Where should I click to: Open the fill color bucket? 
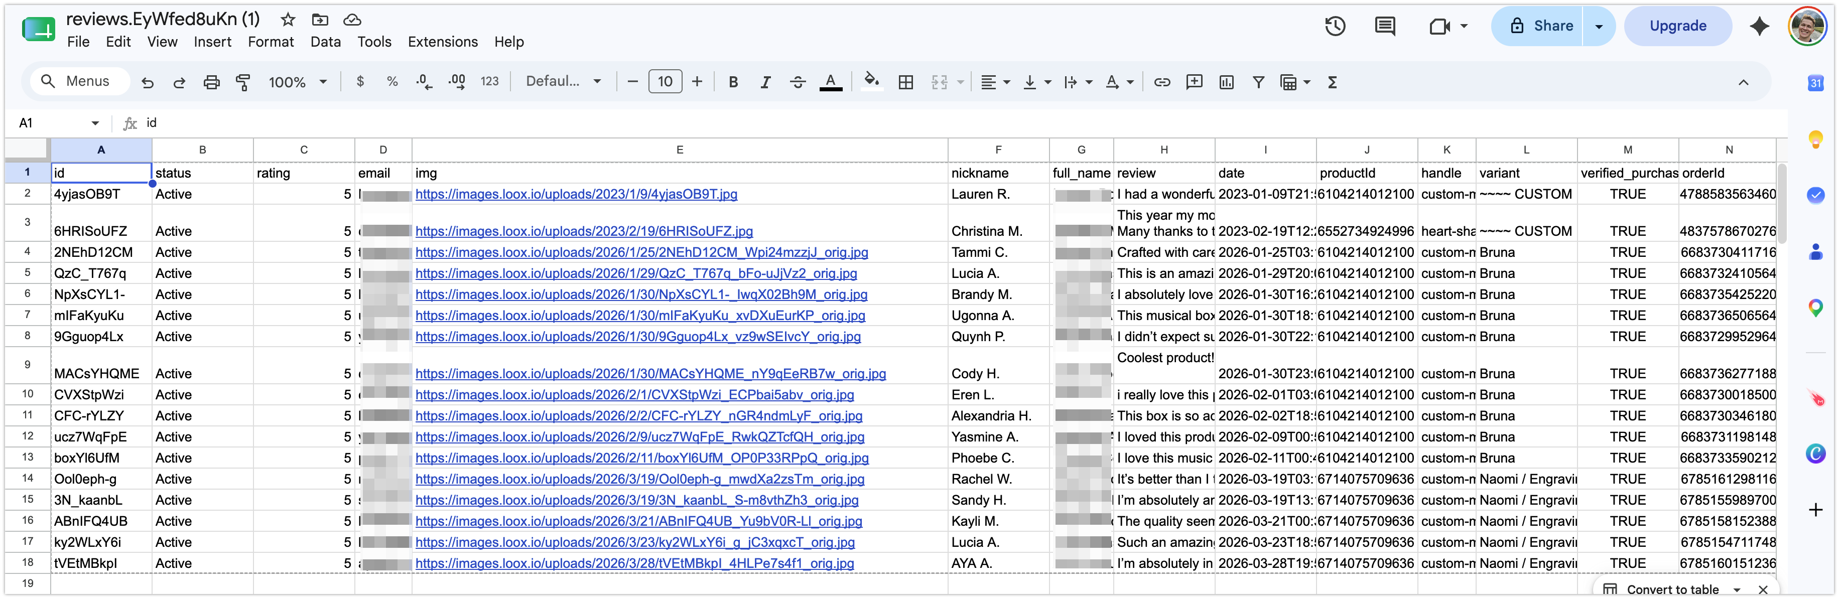pyautogui.click(x=871, y=81)
